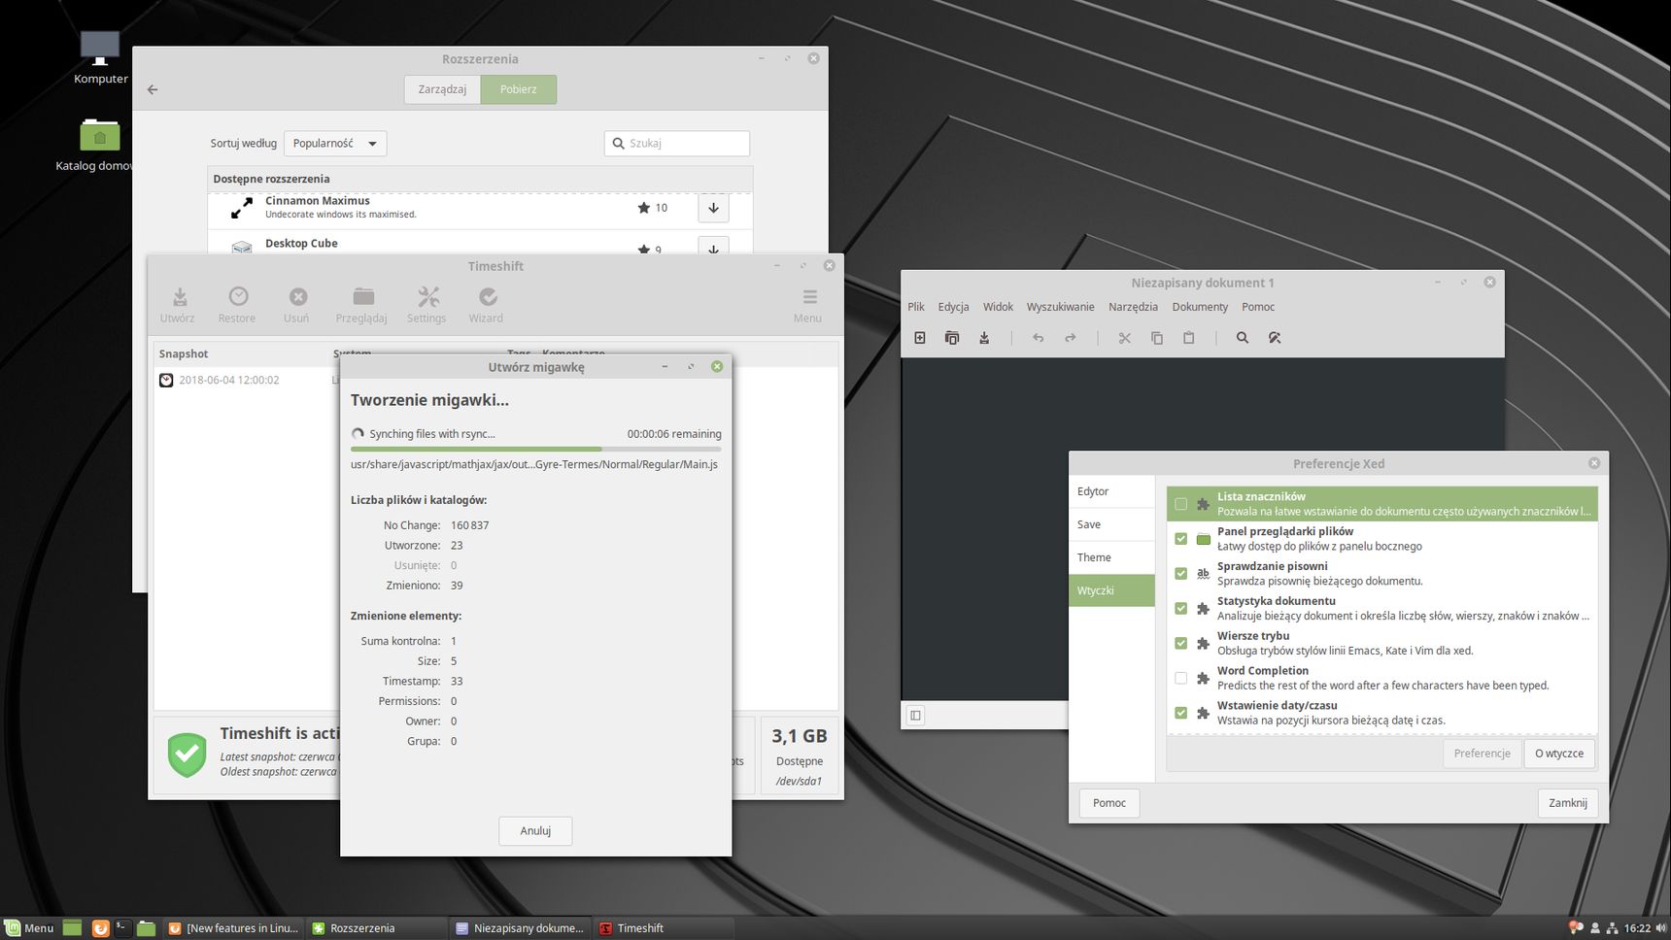Screen dimensions: 1671x940
Task: Click the Preferencje plugin button
Action: (1482, 754)
